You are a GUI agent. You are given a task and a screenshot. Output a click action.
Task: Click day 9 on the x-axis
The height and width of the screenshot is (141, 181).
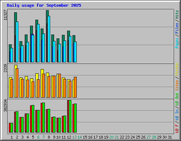pos(54,137)
